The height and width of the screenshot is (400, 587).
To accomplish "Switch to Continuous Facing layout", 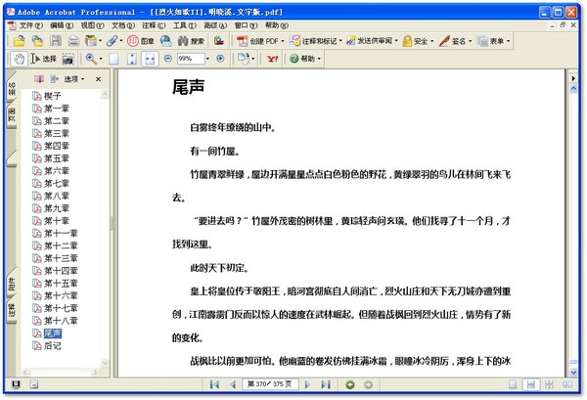I will pos(549,384).
